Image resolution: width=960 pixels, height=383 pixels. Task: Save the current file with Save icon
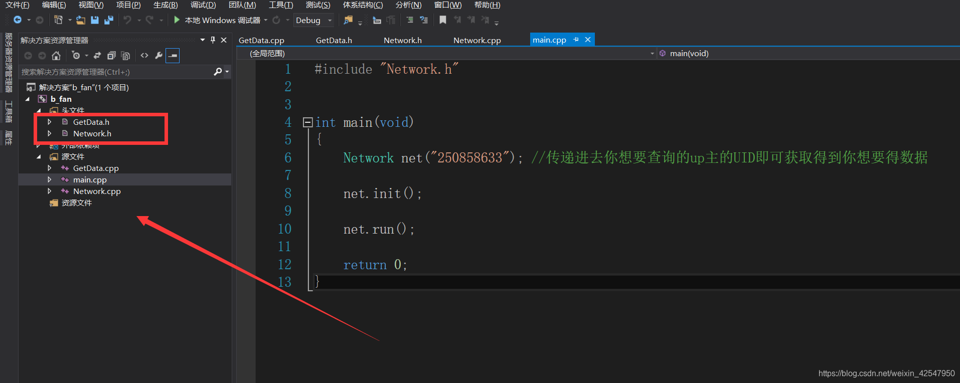95,20
